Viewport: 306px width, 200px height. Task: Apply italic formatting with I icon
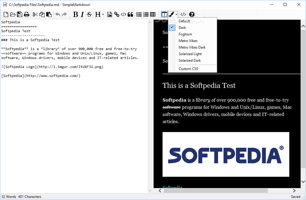pos(82,14)
